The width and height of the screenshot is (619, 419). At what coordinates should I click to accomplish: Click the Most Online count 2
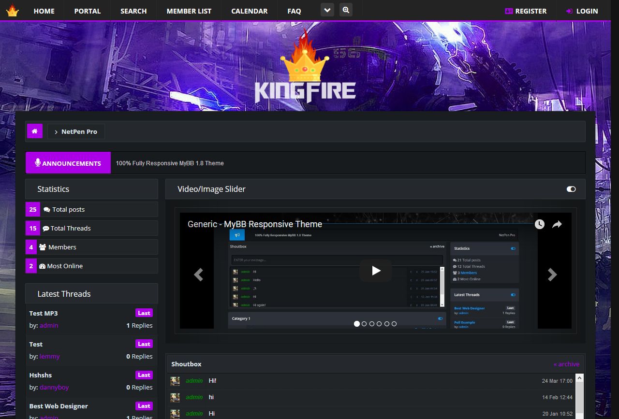(31, 266)
